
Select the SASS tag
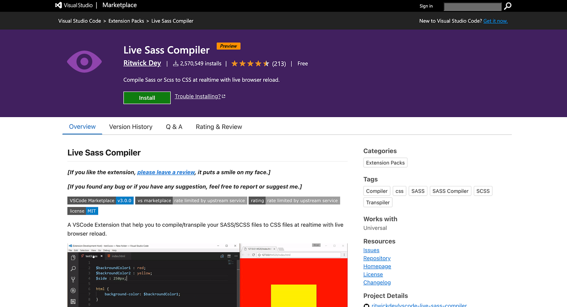[x=418, y=191]
